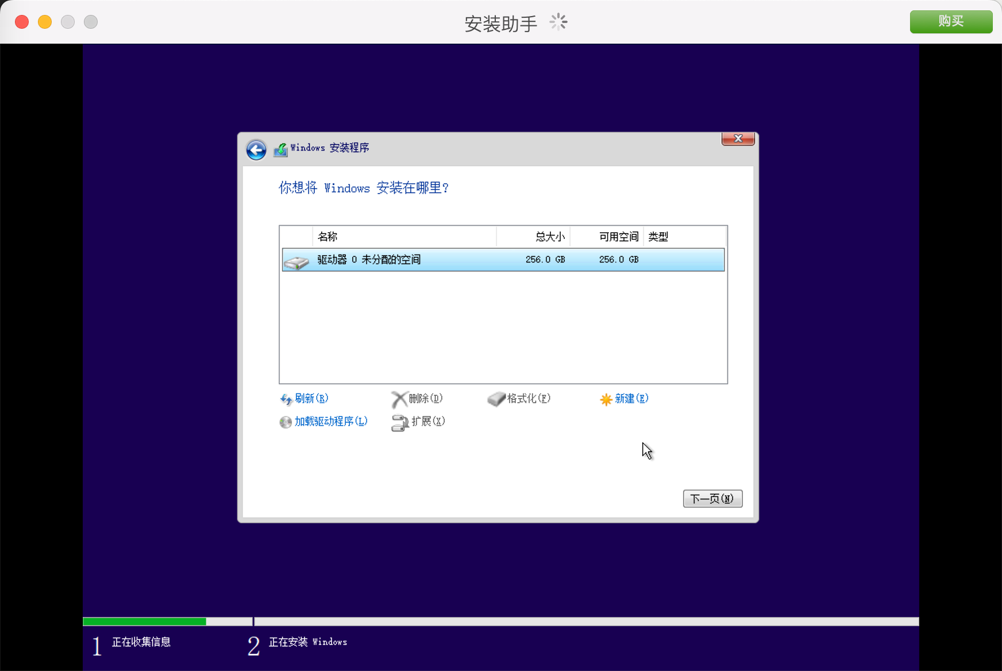Click the 名称 column header

pos(327,237)
